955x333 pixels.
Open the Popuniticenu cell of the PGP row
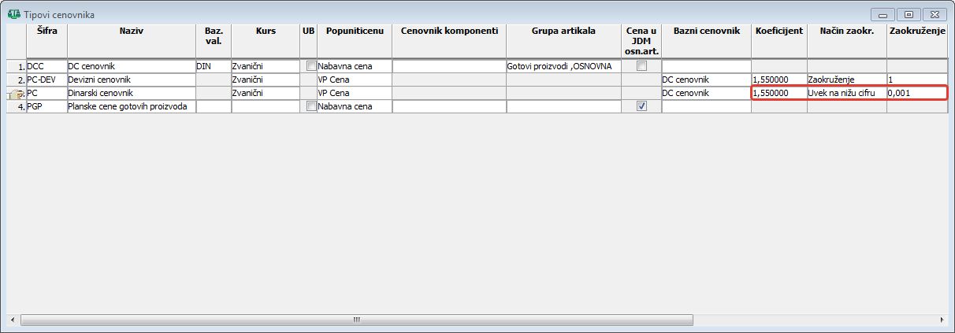point(354,106)
